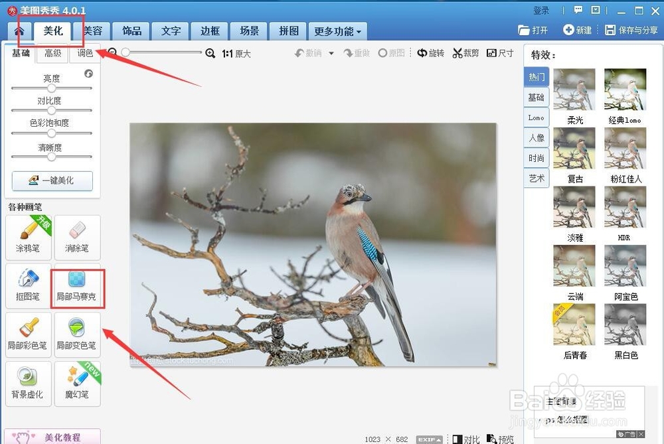Click the reset adjustments icon
The image size is (664, 444).
pyautogui.click(x=88, y=74)
